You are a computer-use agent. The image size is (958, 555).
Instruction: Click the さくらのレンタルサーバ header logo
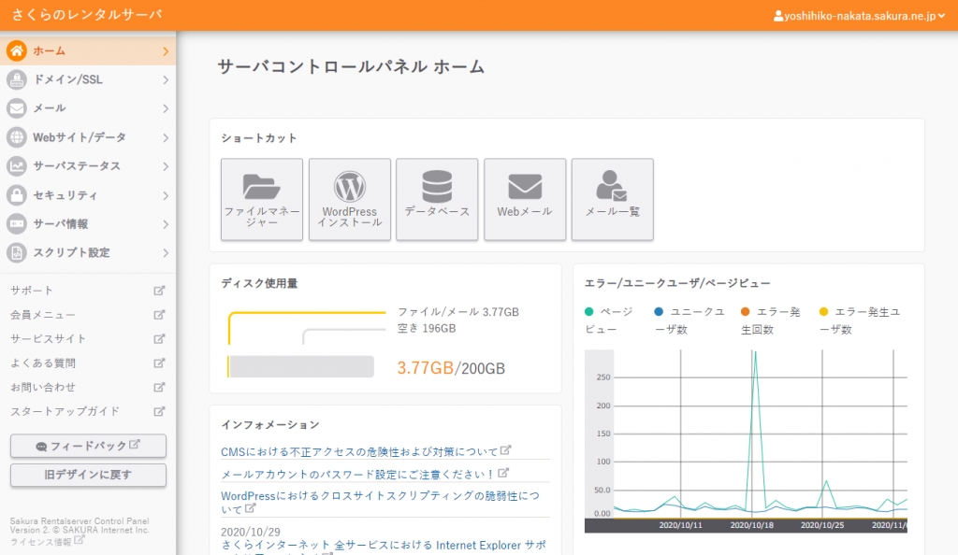87,15
